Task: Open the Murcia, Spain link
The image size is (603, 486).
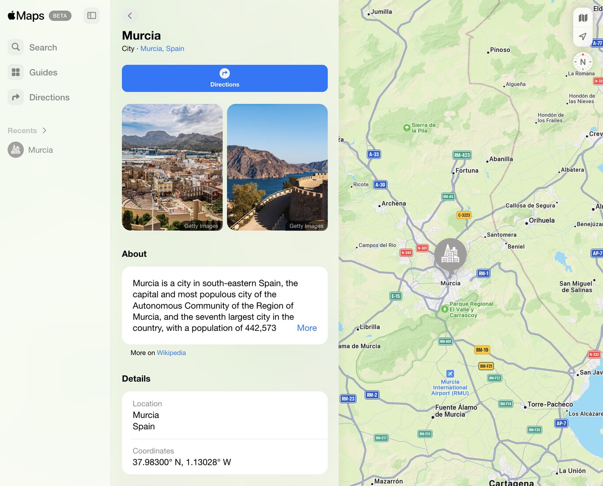Action: tap(162, 49)
